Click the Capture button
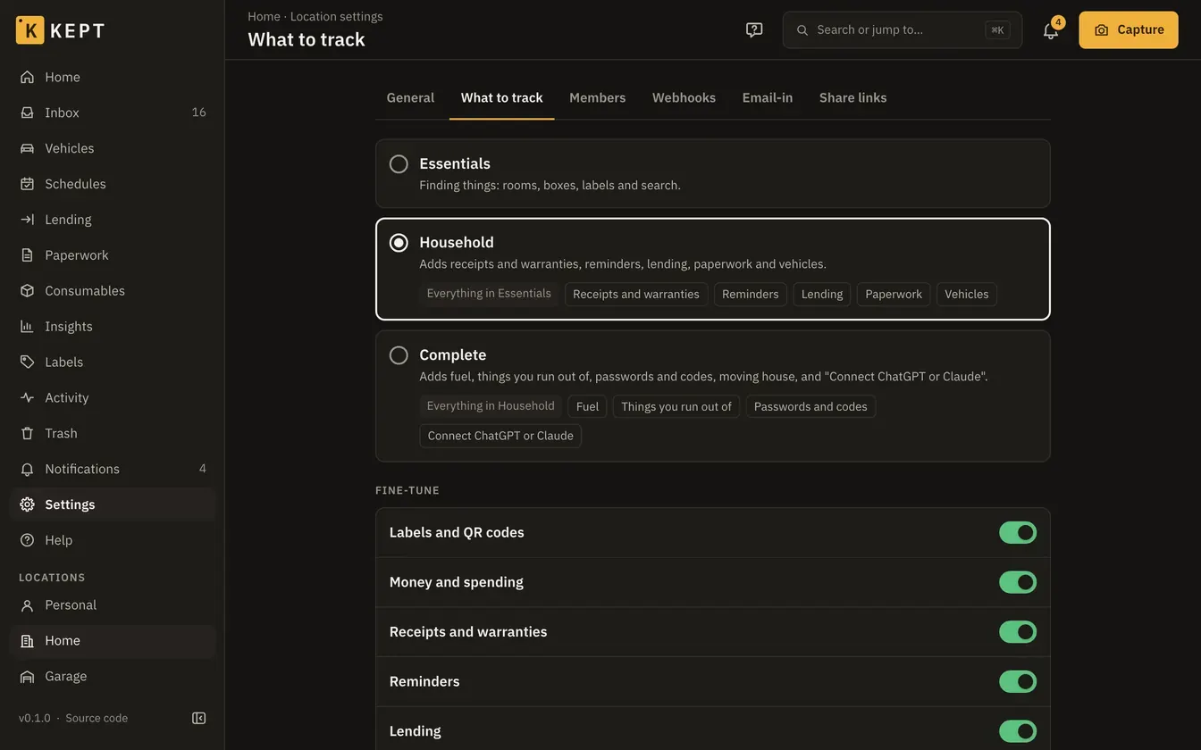Screen dimensions: 1201x750 (1129, 29)
